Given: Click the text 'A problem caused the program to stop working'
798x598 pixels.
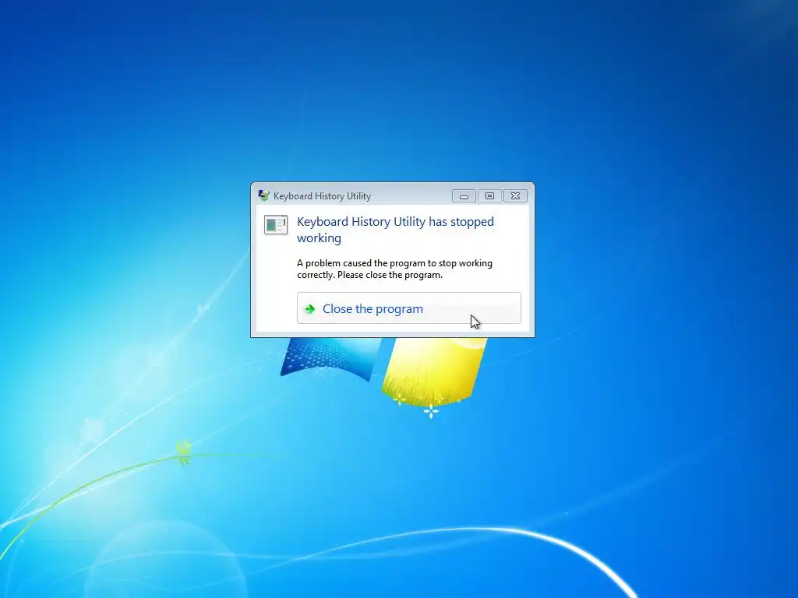Looking at the screenshot, I should (x=394, y=263).
